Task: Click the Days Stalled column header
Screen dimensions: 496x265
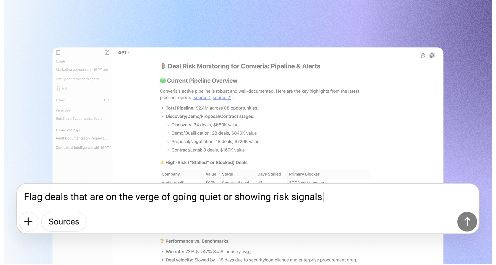Action: (269, 174)
